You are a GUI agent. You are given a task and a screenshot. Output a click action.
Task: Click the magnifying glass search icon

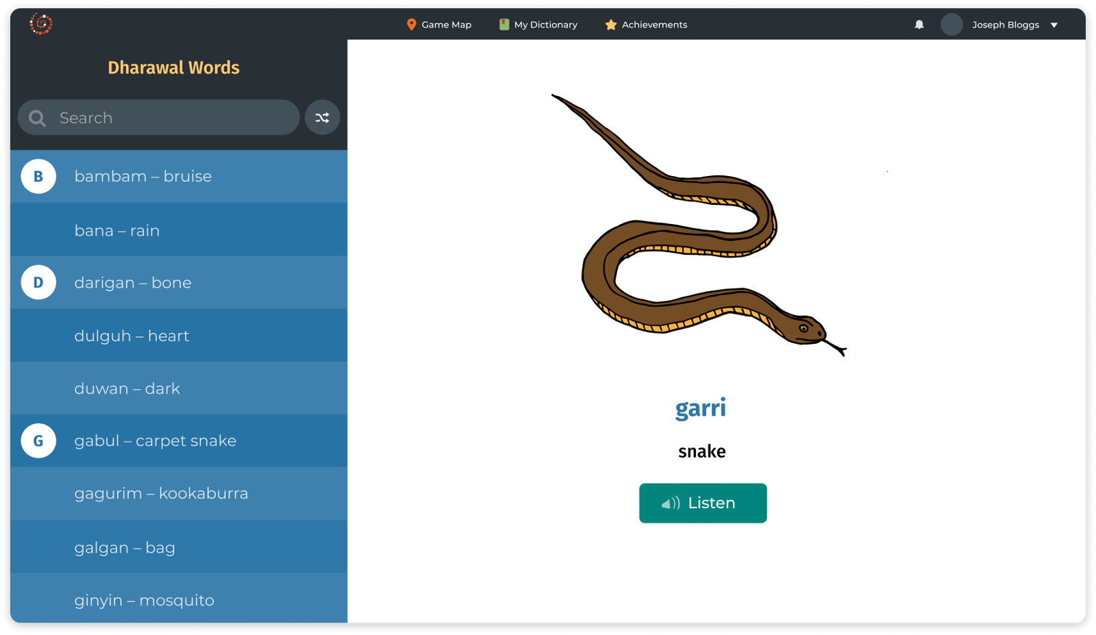pos(36,117)
